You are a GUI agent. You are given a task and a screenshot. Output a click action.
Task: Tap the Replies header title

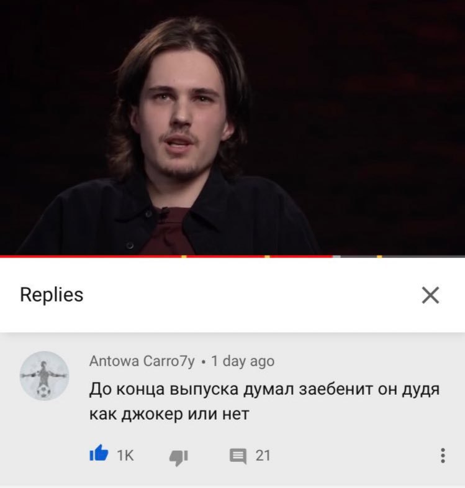coord(52,295)
